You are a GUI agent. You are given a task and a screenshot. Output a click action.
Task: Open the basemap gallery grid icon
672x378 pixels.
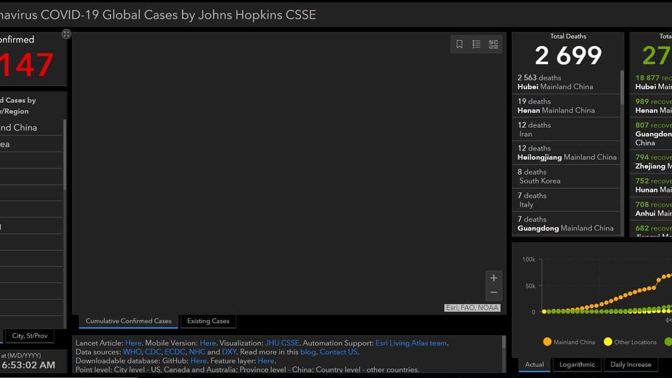click(493, 44)
